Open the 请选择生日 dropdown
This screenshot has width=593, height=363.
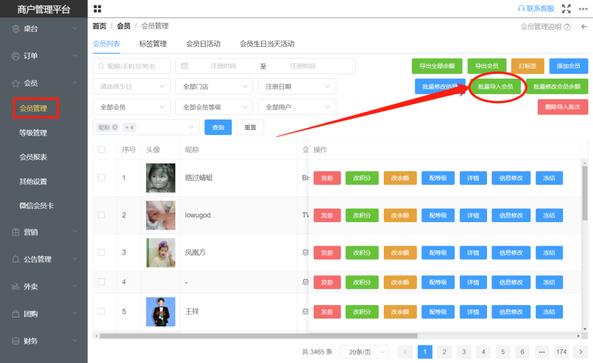(x=132, y=87)
